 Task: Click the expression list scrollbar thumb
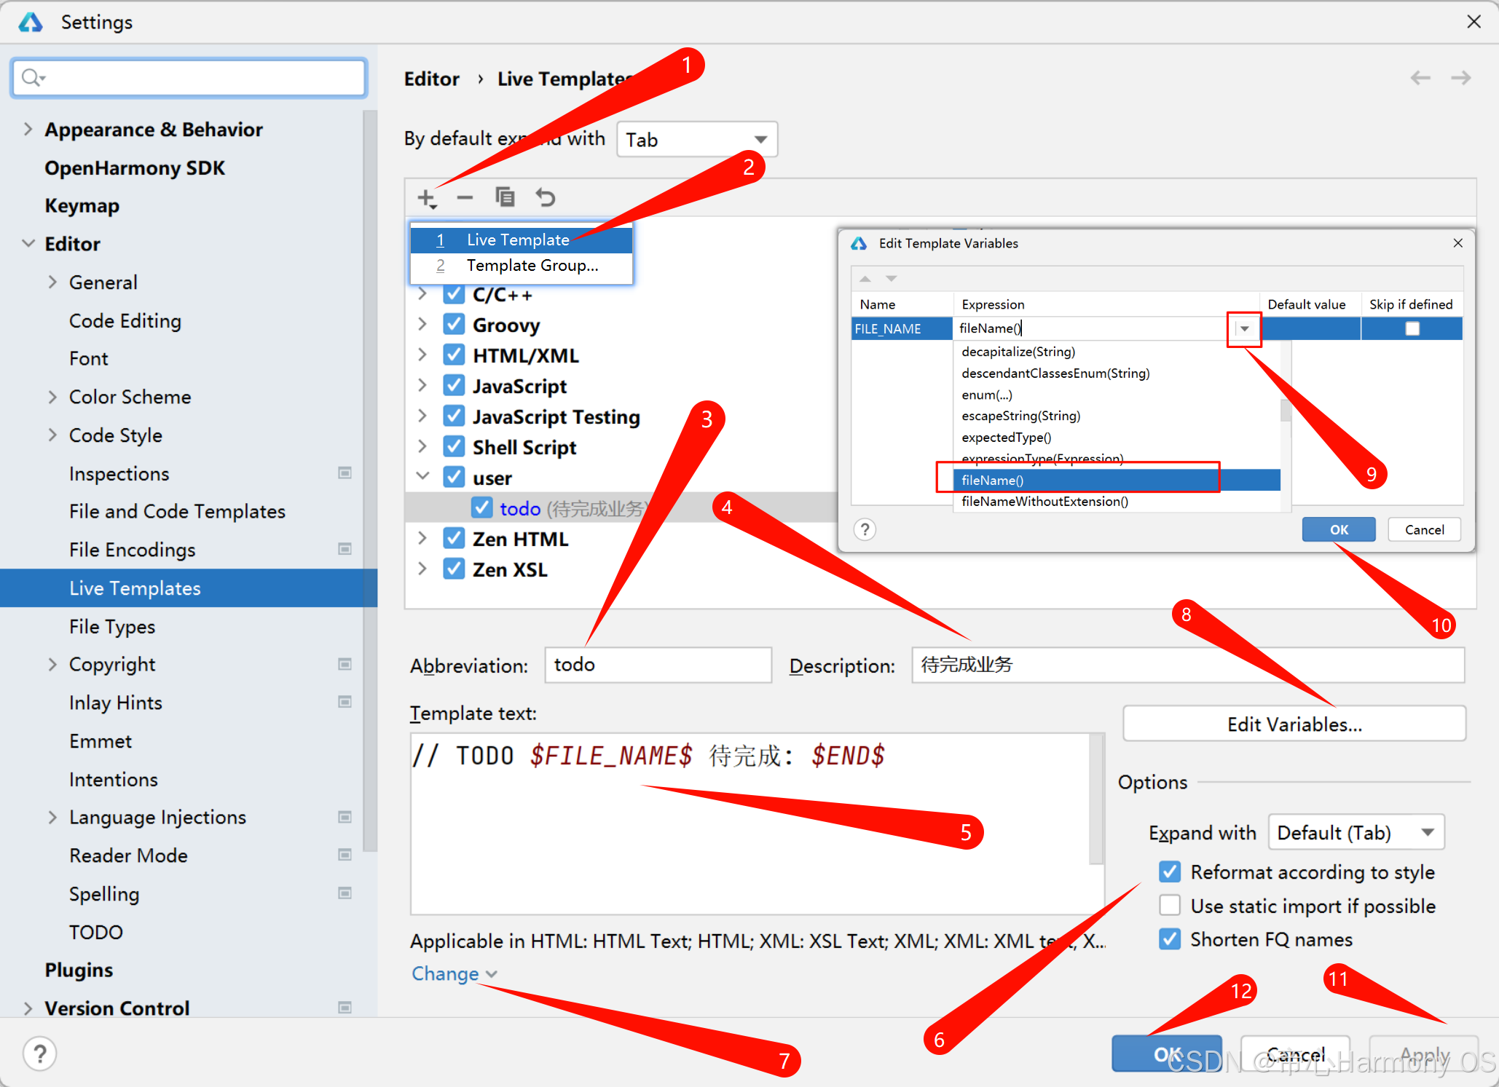click(1285, 410)
